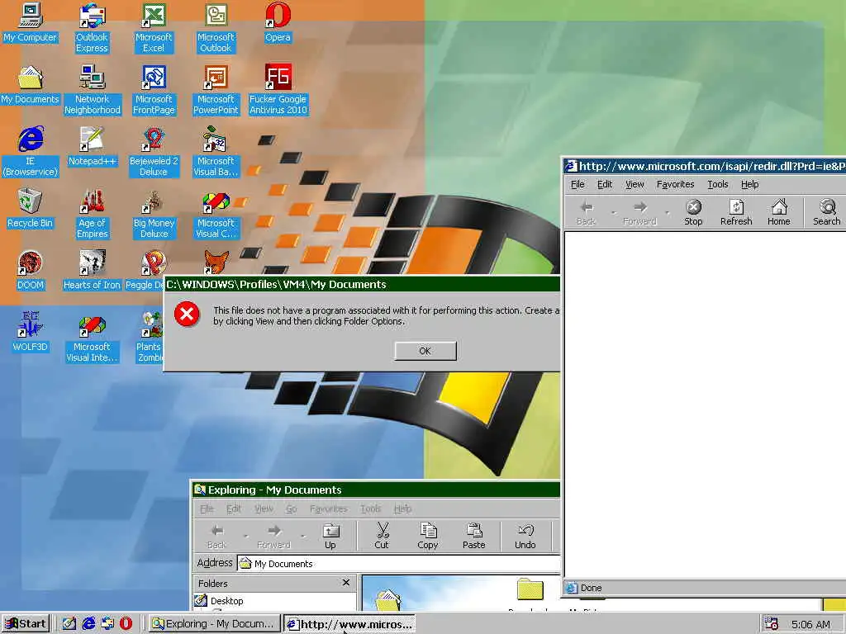
Task: Launch Opera browser desktop shortcut
Action: tap(278, 22)
